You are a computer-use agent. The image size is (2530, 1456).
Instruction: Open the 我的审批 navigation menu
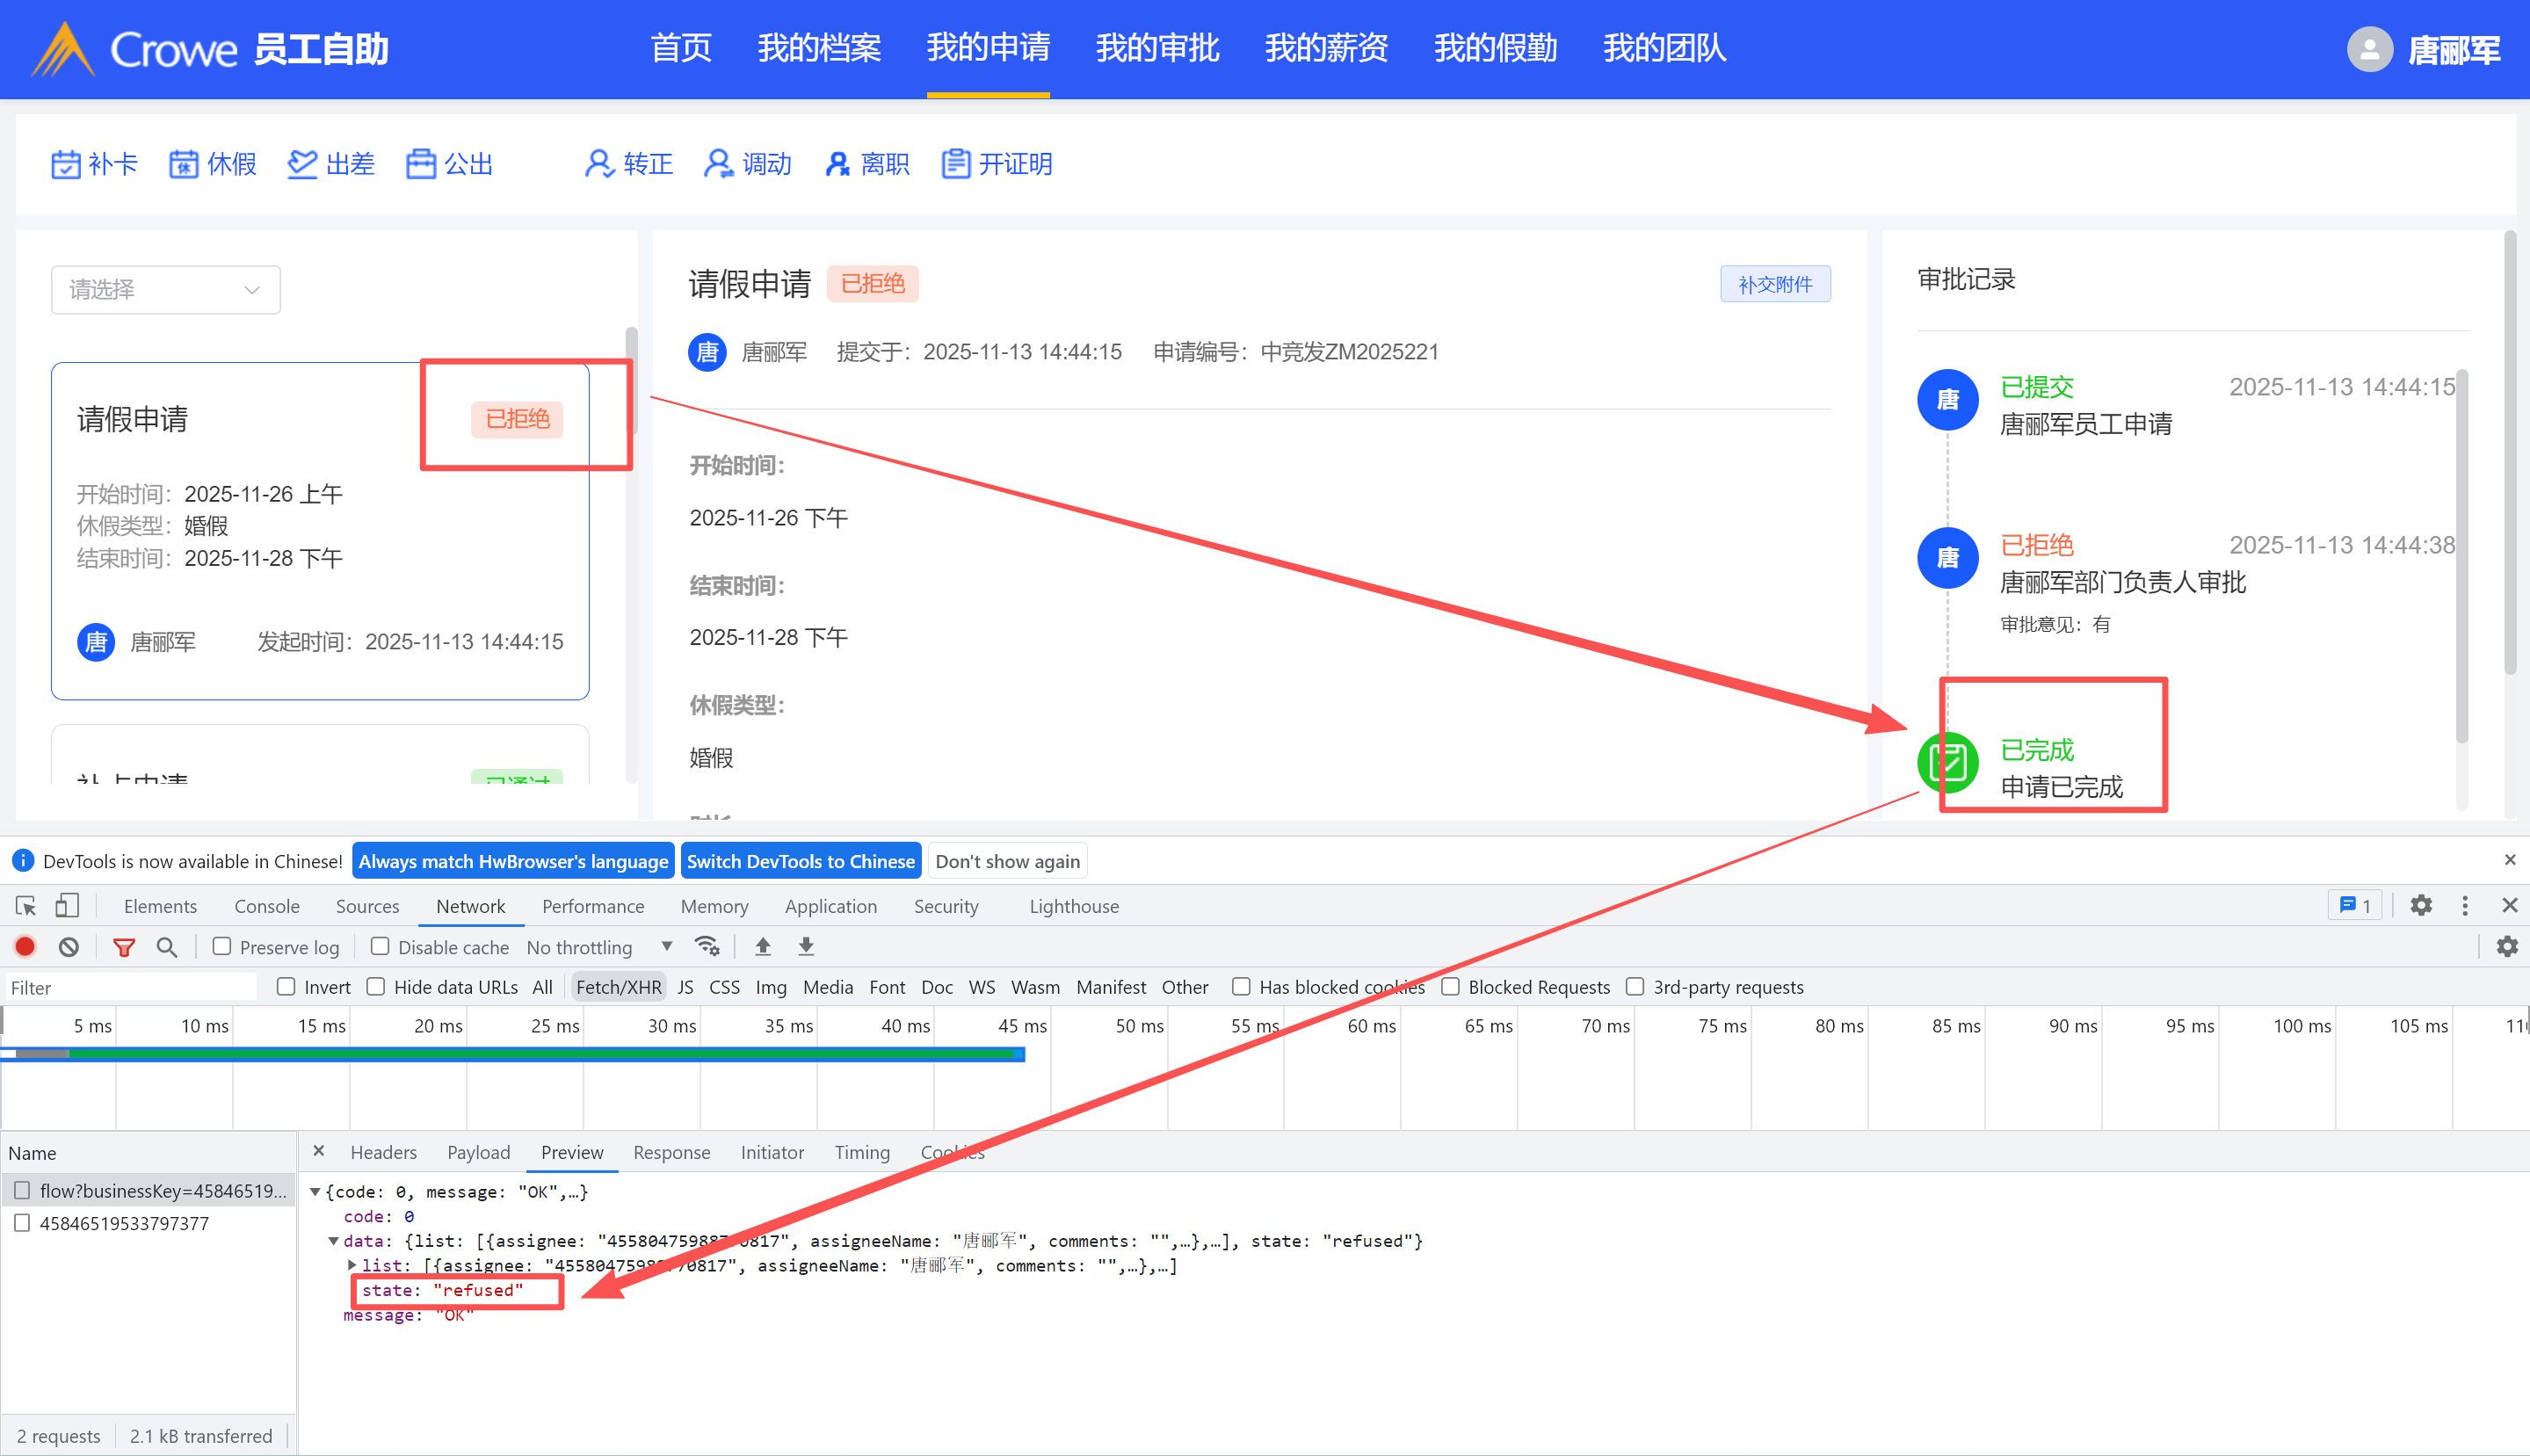tap(1157, 48)
